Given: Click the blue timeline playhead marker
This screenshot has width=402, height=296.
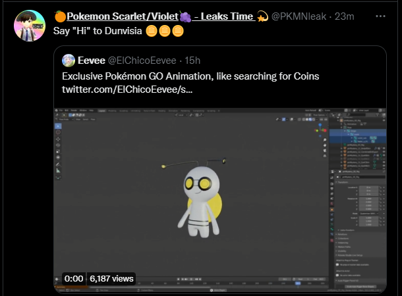Looking at the screenshot, I should click(298, 284).
